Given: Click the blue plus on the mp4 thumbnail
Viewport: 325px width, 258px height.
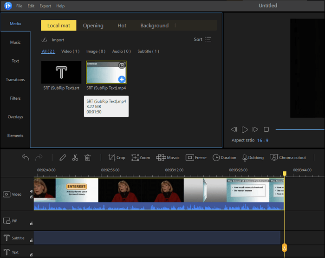Looking at the screenshot, I should 122,79.
